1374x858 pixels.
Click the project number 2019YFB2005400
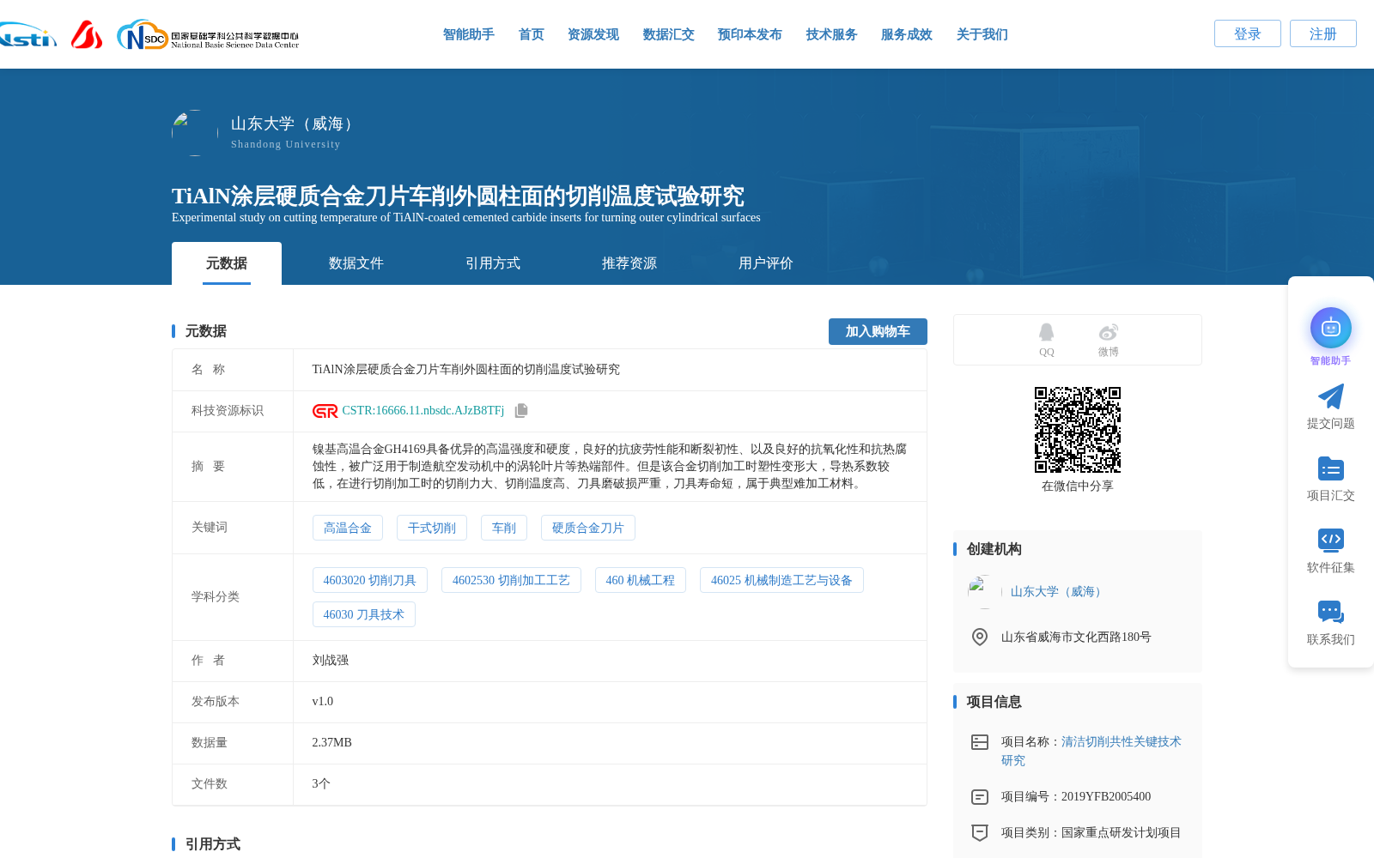pyautogui.click(x=1106, y=797)
